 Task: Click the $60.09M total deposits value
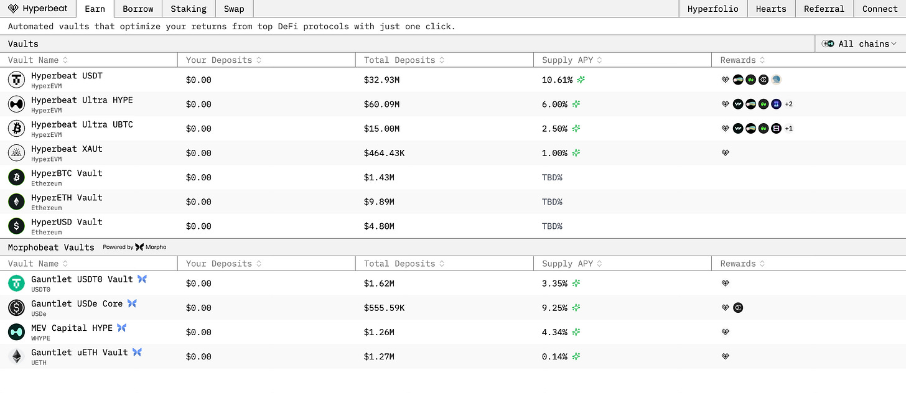click(381, 104)
